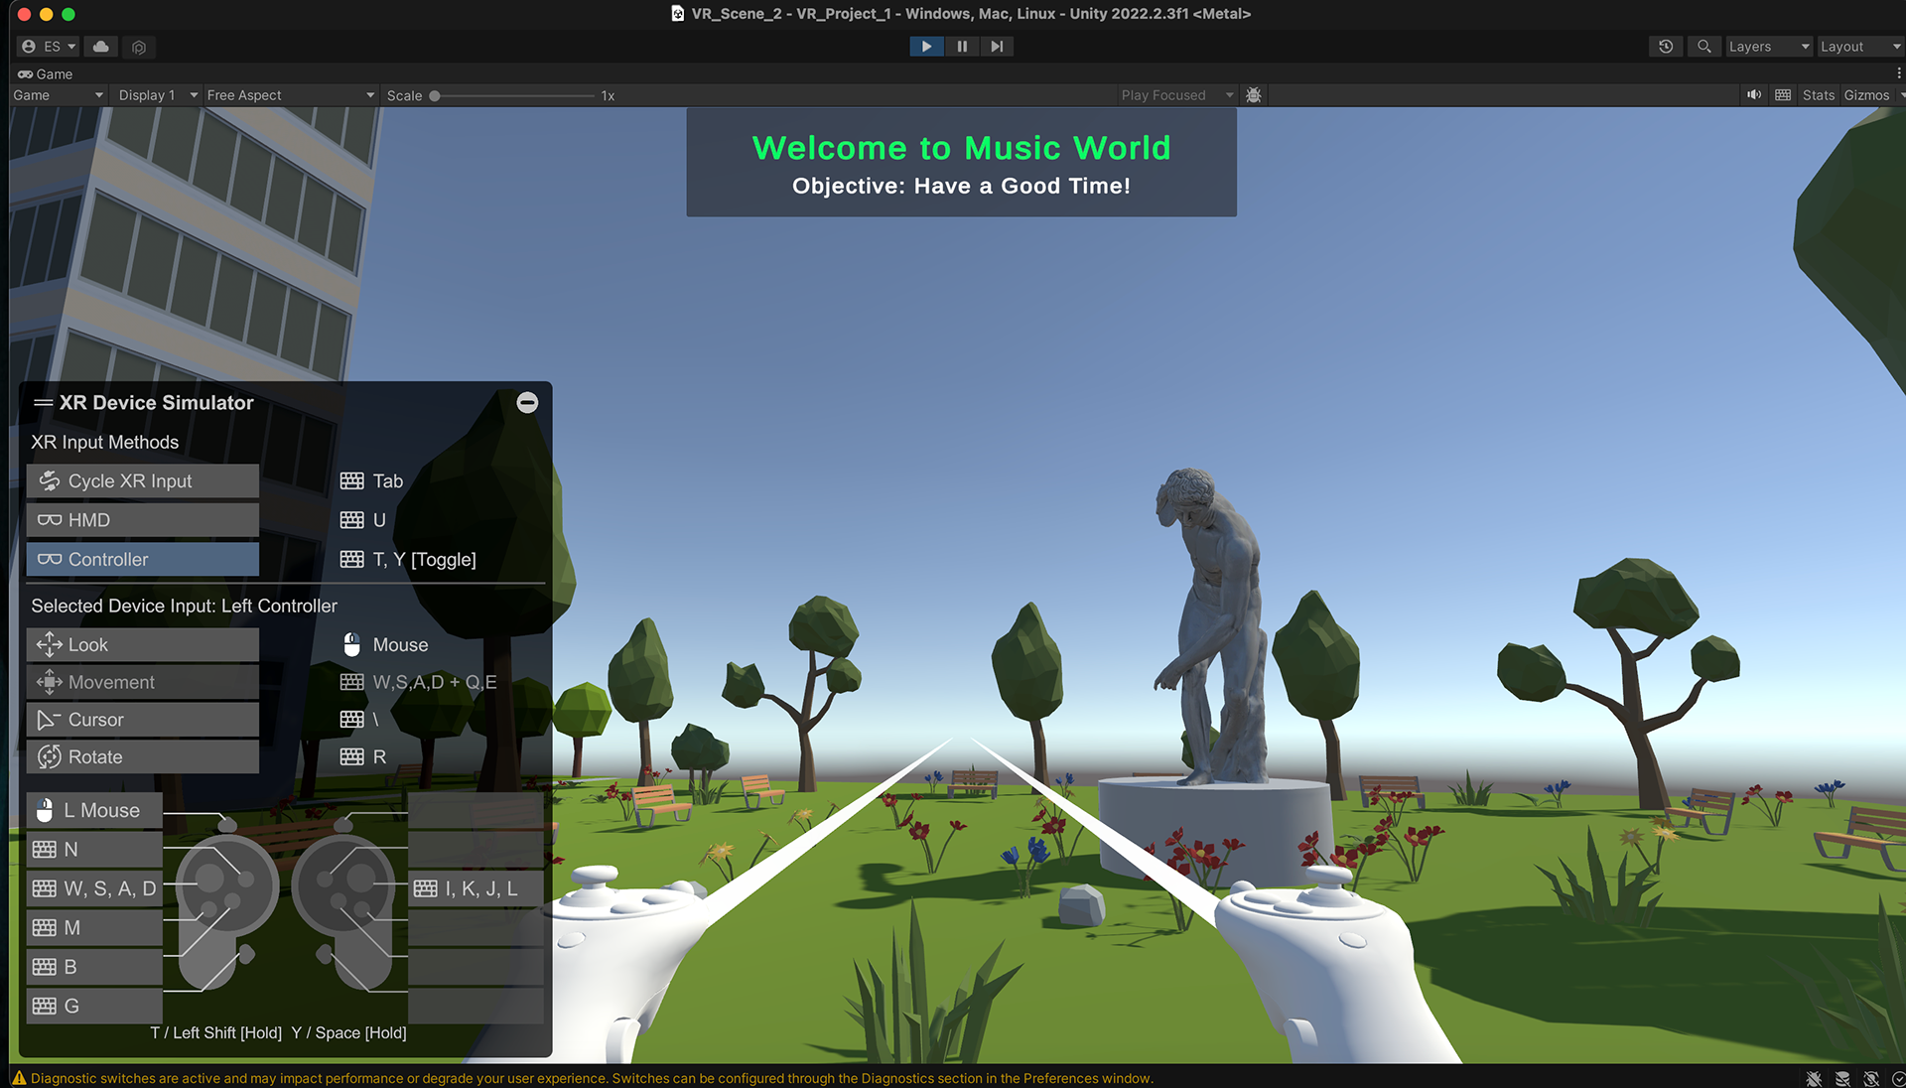This screenshot has width=1906, height=1088.
Task: Pause the game with Pause button
Action: click(962, 47)
